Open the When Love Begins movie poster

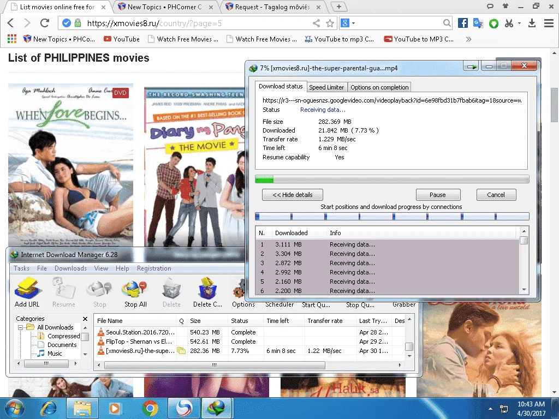(x=70, y=165)
